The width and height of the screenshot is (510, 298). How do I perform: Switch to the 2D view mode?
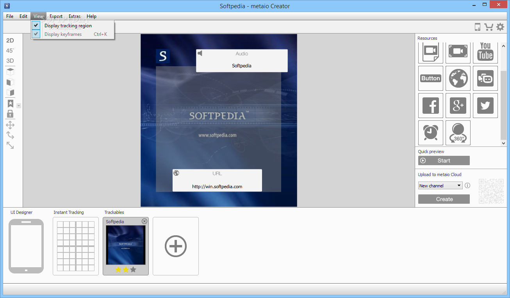[10, 41]
